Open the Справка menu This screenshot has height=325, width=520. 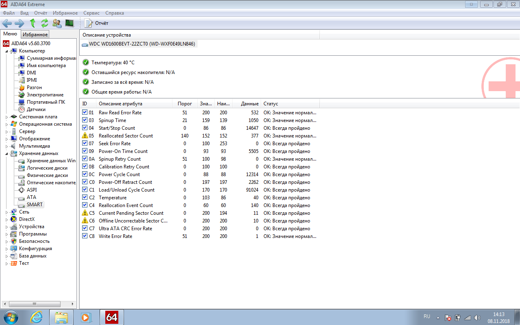click(114, 13)
